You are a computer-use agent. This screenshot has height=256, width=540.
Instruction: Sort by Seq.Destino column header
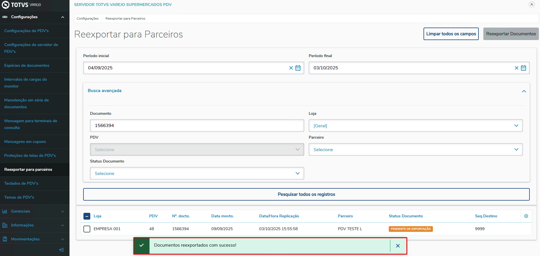point(486,216)
